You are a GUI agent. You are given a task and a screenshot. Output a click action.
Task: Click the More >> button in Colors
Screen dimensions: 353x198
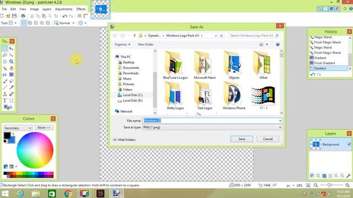[x=44, y=128]
